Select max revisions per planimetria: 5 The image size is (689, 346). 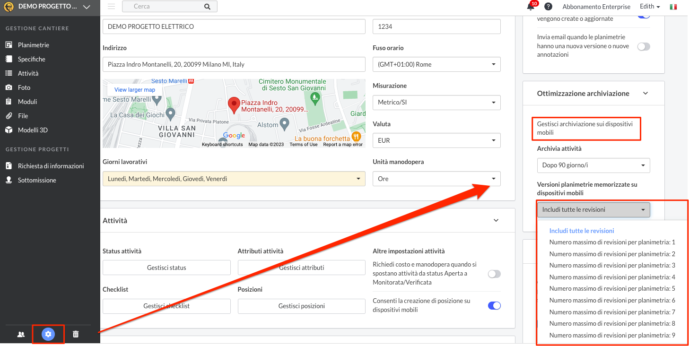click(x=612, y=288)
